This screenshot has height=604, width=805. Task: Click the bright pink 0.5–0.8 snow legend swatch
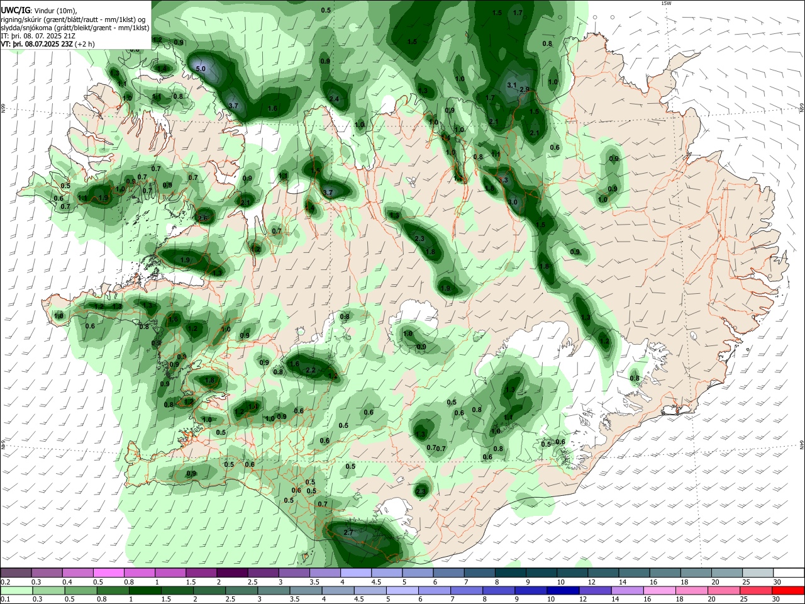(109, 574)
